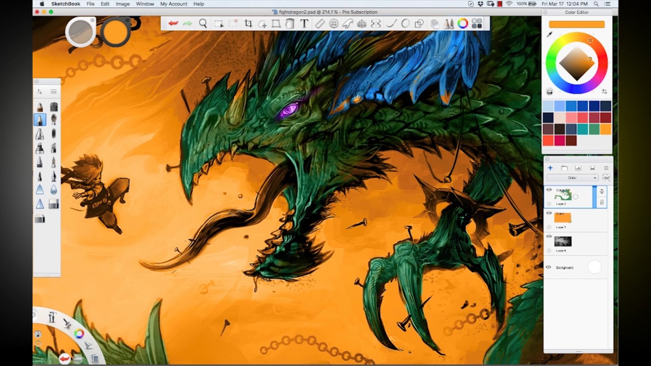Open the Image menu
The image size is (651, 366).
(123, 4)
